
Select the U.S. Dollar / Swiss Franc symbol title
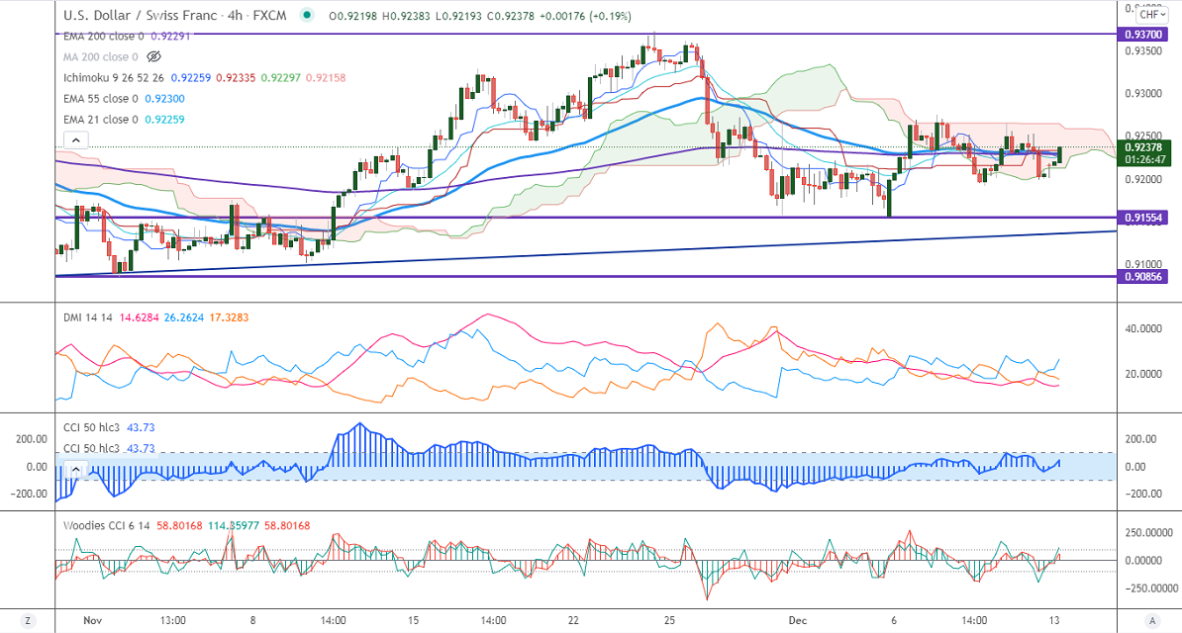pyautogui.click(x=175, y=15)
